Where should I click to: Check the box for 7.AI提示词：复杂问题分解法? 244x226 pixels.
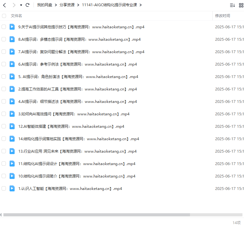[x=4, y=52]
